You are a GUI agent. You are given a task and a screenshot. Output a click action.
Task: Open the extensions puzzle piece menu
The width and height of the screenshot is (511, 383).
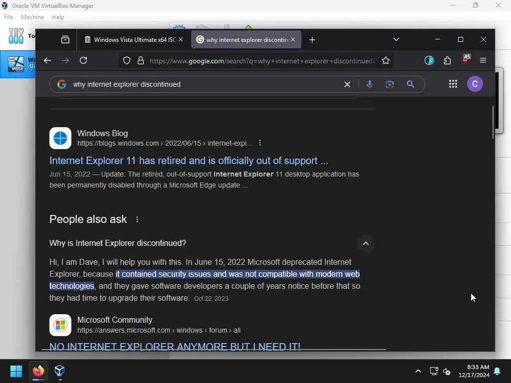click(448, 60)
